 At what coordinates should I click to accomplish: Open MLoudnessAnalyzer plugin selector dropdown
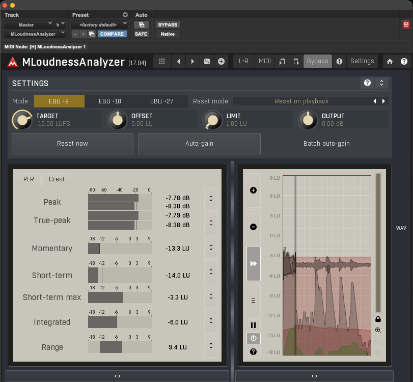coord(35,34)
